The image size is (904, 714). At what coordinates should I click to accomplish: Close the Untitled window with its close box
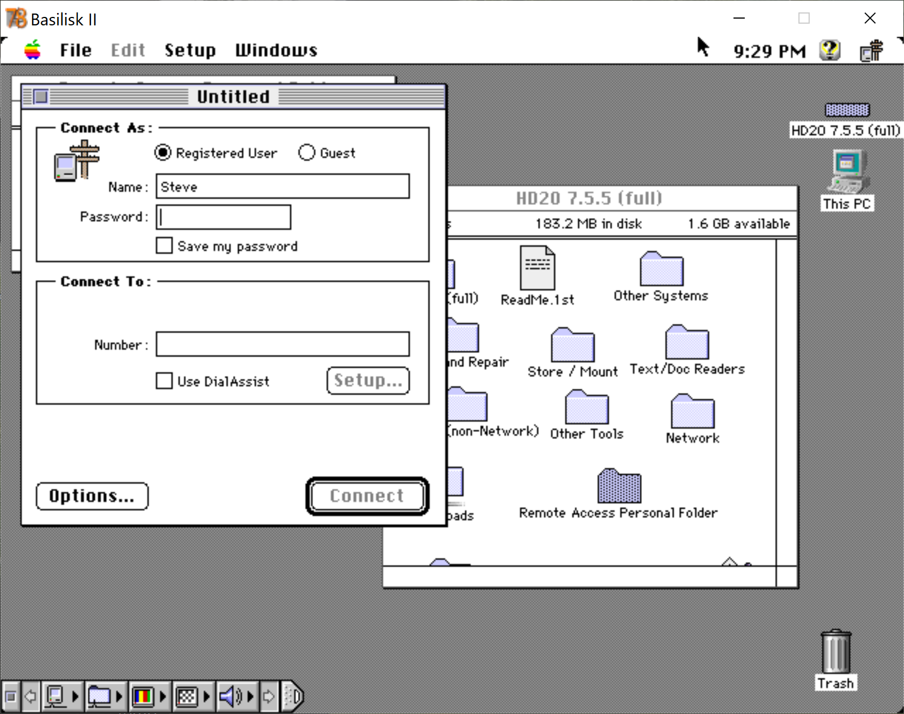41,96
